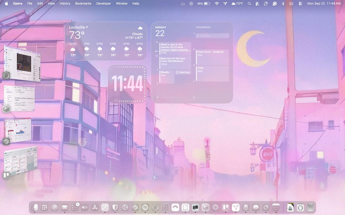Open the Wi-Fi status menu
345x215 pixels.
click(x=217, y=3)
